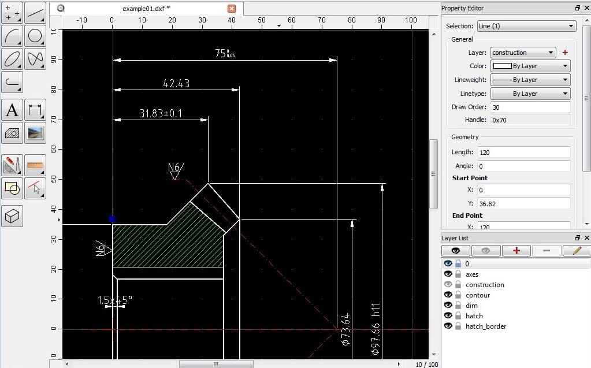Click the 10 / 100 grid status text
This screenshot has width=591, height=368.
point(427,364)
